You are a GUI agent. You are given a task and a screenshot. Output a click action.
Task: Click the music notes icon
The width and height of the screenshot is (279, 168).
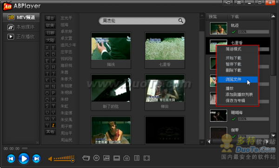(106, 158)
